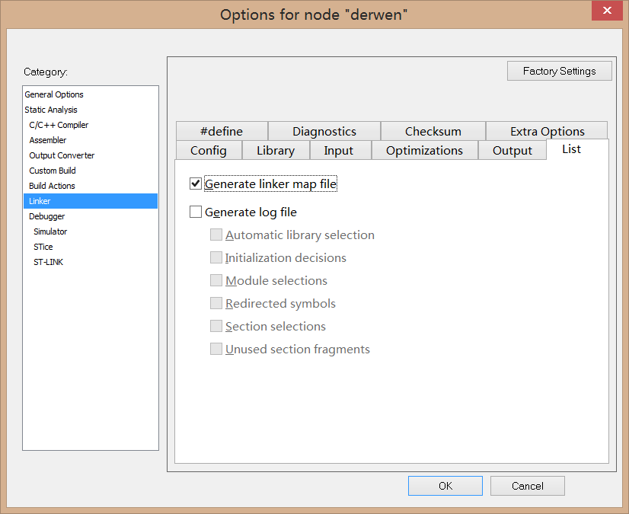Switch to Extra Options tab

click(x=547, y=131)
